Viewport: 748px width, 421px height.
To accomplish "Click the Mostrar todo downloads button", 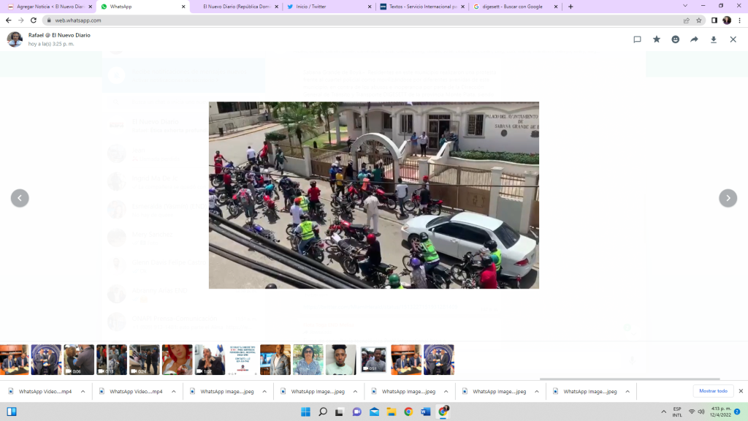I will 713,391.
